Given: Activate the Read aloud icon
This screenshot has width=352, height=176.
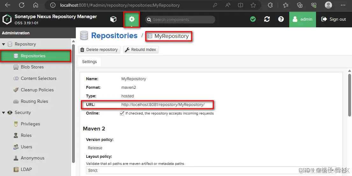Looking at the screenshot, I should [x=228, y=5].
